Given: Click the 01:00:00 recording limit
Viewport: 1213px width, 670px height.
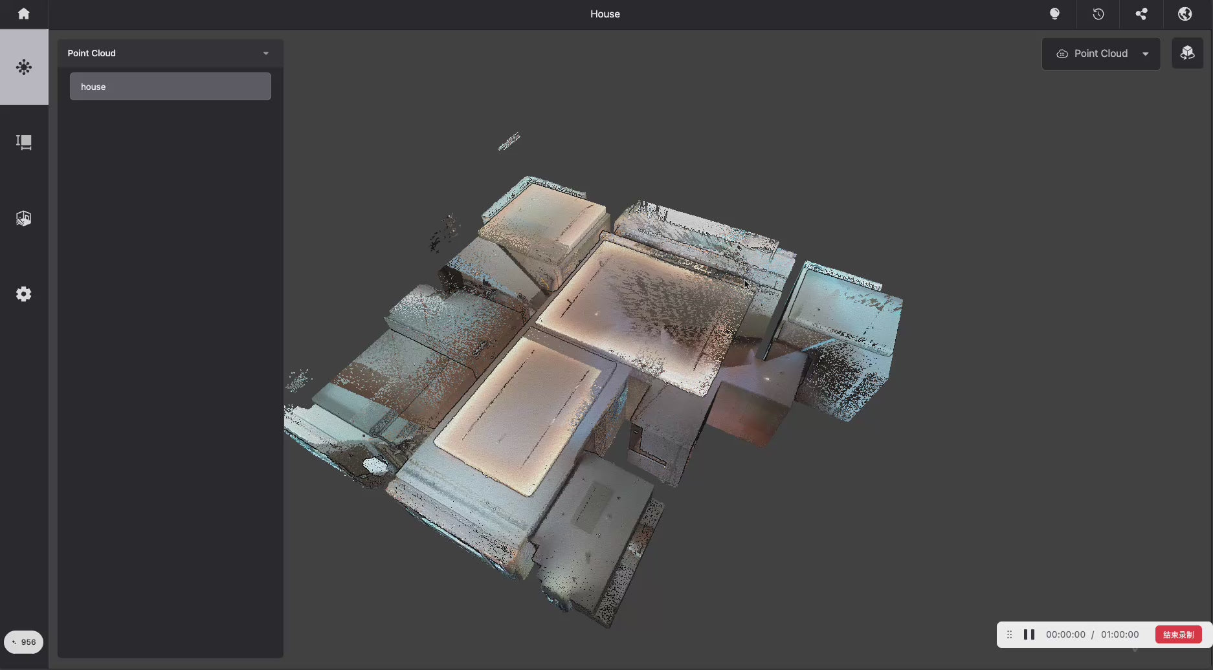Looking at the screenshot, I should point(1120,634).
